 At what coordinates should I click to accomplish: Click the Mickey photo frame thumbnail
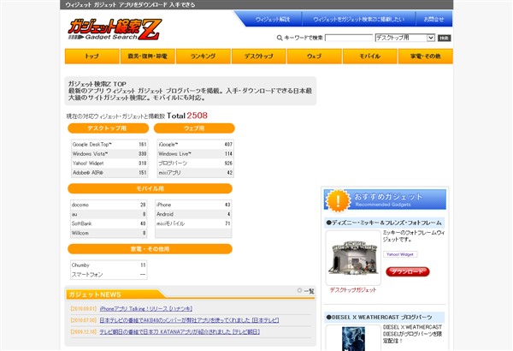point(353,258)
